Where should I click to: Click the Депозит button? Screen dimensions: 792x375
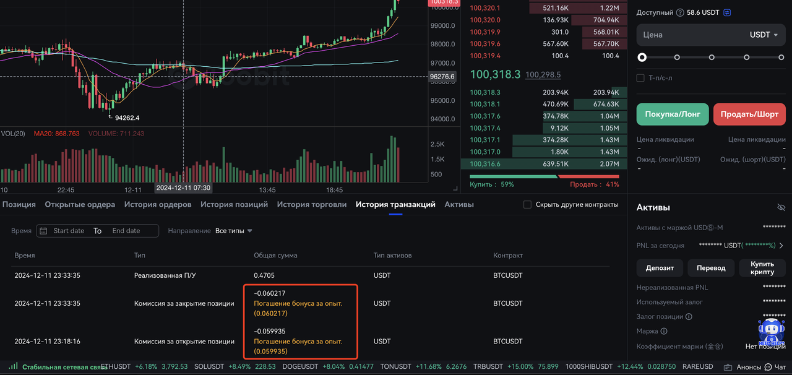(x=660, y=268)
